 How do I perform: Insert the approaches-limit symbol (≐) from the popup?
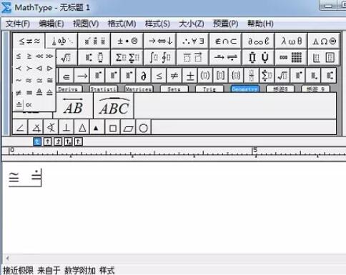tap(19, 104)
